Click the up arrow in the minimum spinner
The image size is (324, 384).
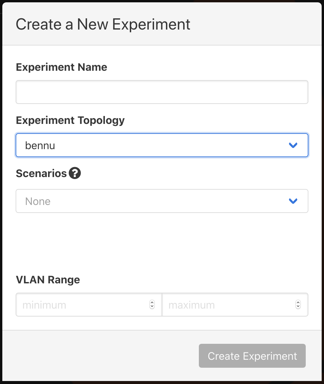[152, 303]
